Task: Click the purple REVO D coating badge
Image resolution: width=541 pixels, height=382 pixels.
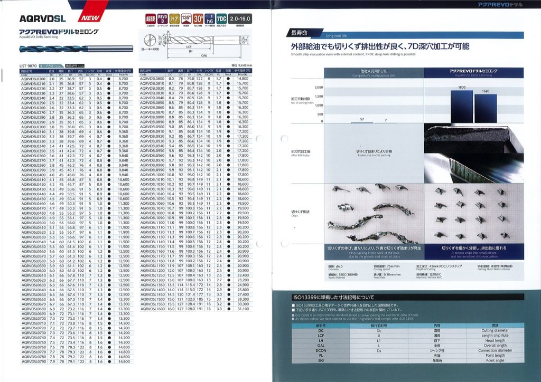Action: pyautogui.click(x=162, y=18)
